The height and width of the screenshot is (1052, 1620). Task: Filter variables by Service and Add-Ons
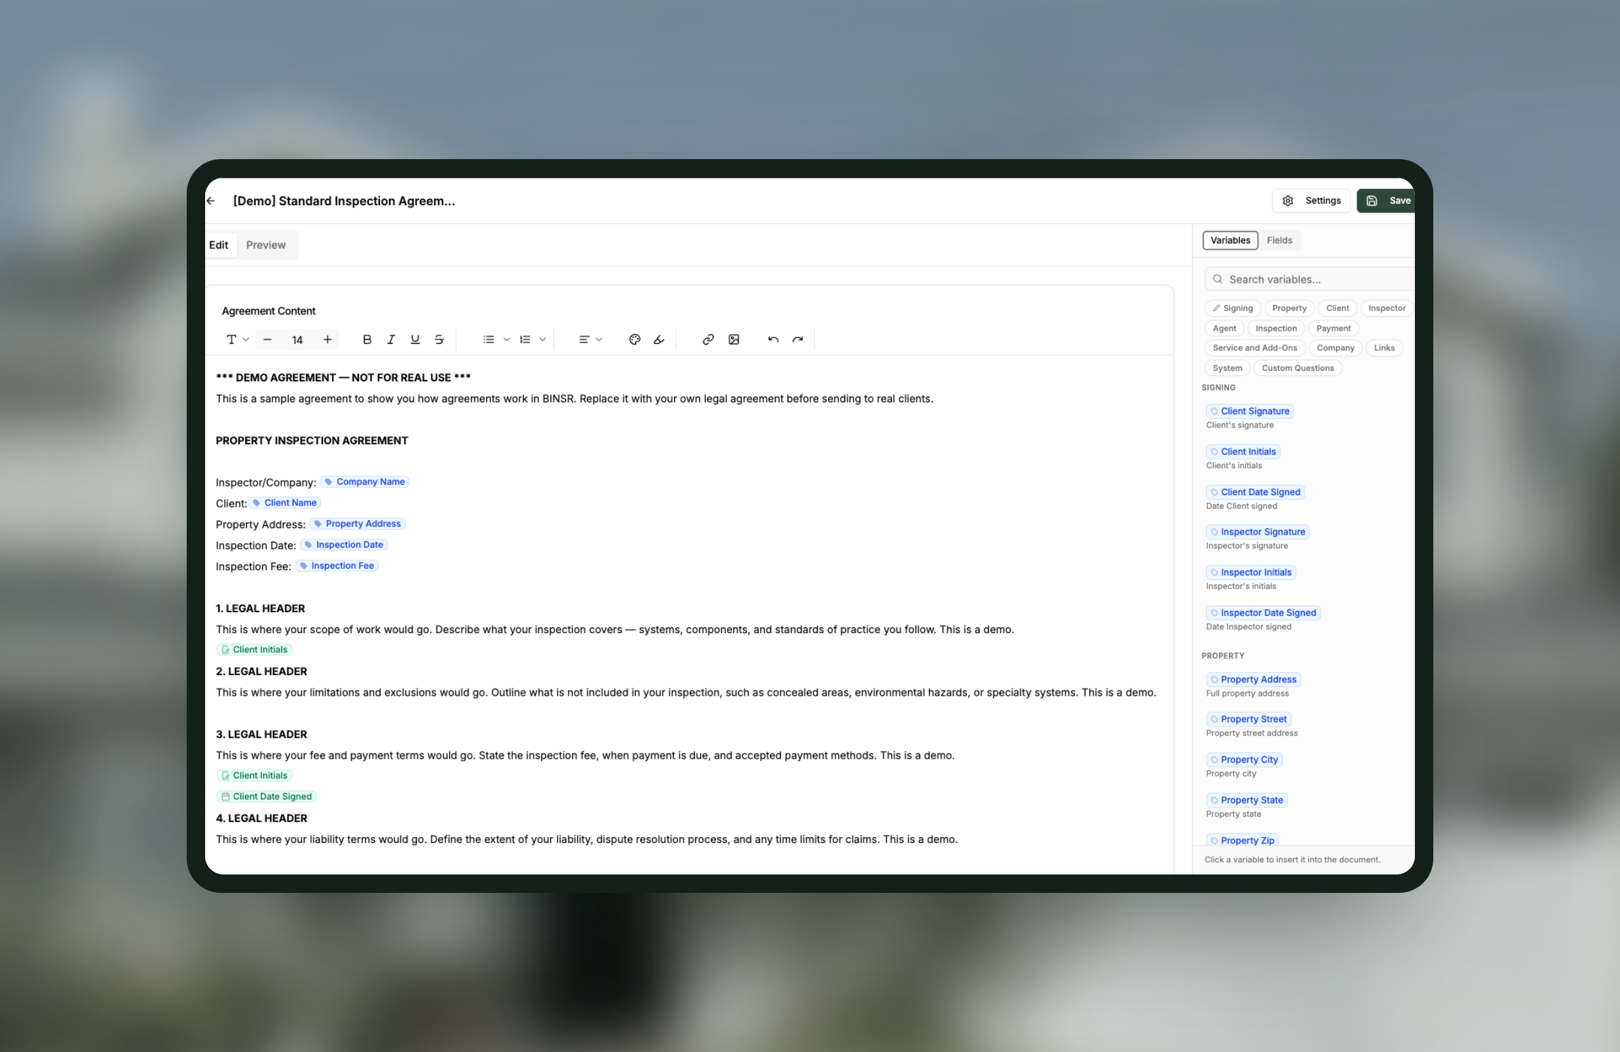[x=1254, y=348]
